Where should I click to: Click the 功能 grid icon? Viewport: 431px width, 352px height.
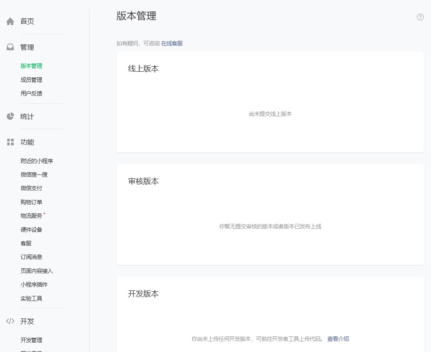point(10,142)
